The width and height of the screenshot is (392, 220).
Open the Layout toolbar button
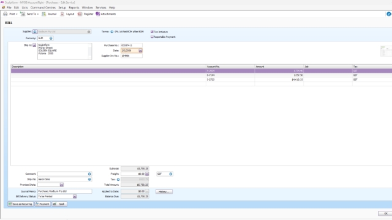pos(67,14)
